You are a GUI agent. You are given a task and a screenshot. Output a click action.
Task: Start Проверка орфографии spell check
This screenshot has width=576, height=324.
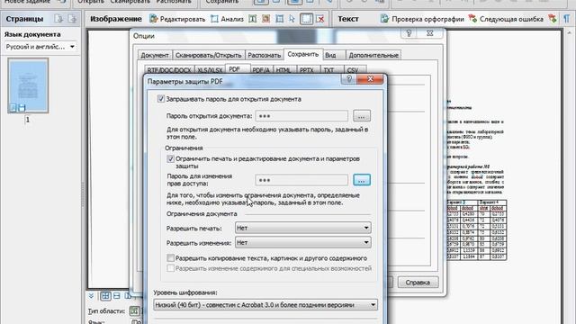pyautogui.click(x=422, y=19)
